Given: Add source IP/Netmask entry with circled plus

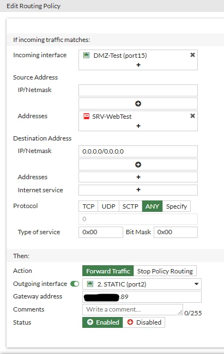Looking at the screenshot, I should (138, 103).
